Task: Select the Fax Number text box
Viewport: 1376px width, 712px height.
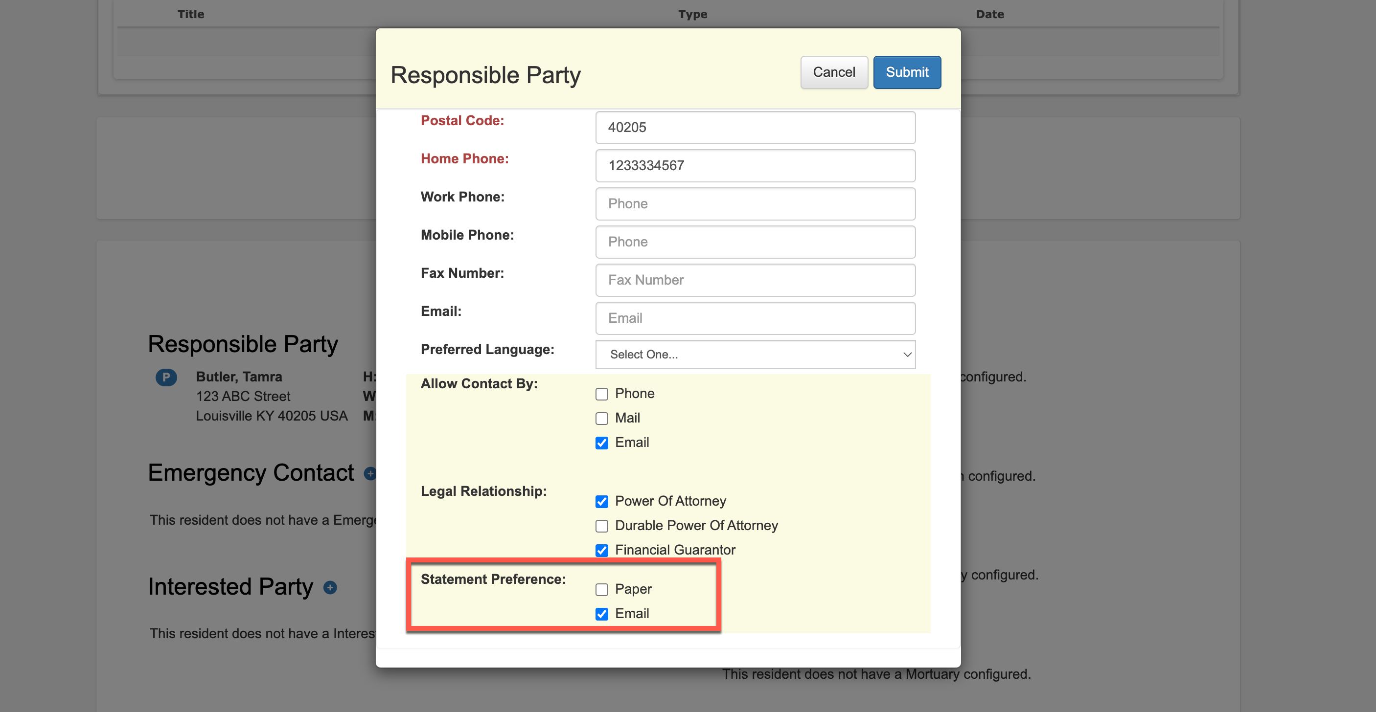Action: tap(755, 280)
